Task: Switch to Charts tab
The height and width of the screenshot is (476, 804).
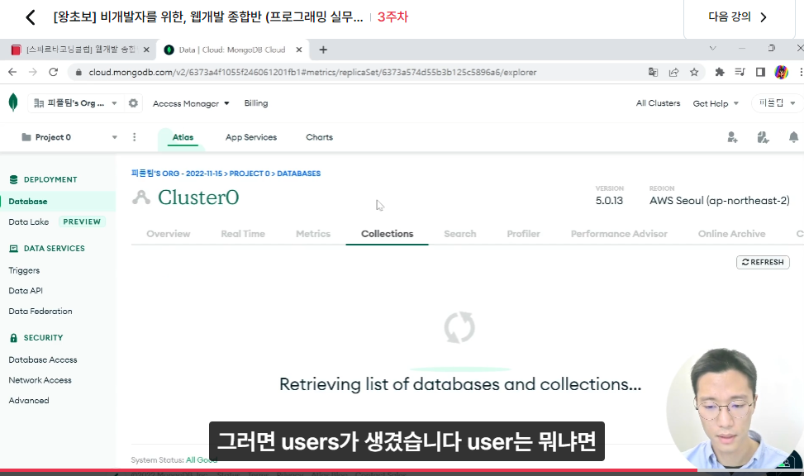Action: 320,137
